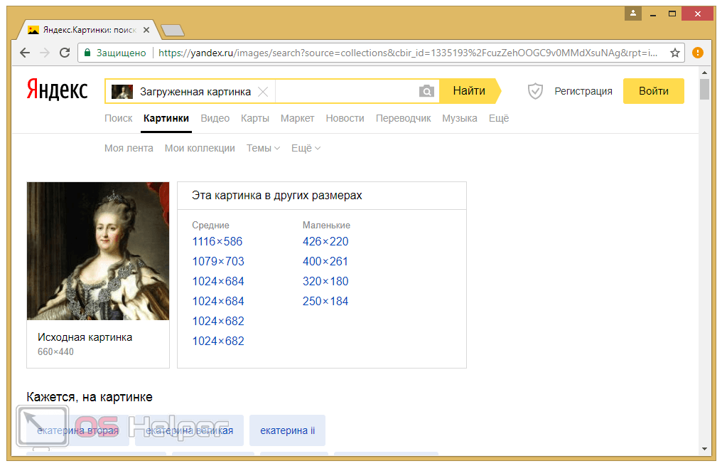Click the page scrollbar down arrow

pyautogui.click(x=704, y=449)
